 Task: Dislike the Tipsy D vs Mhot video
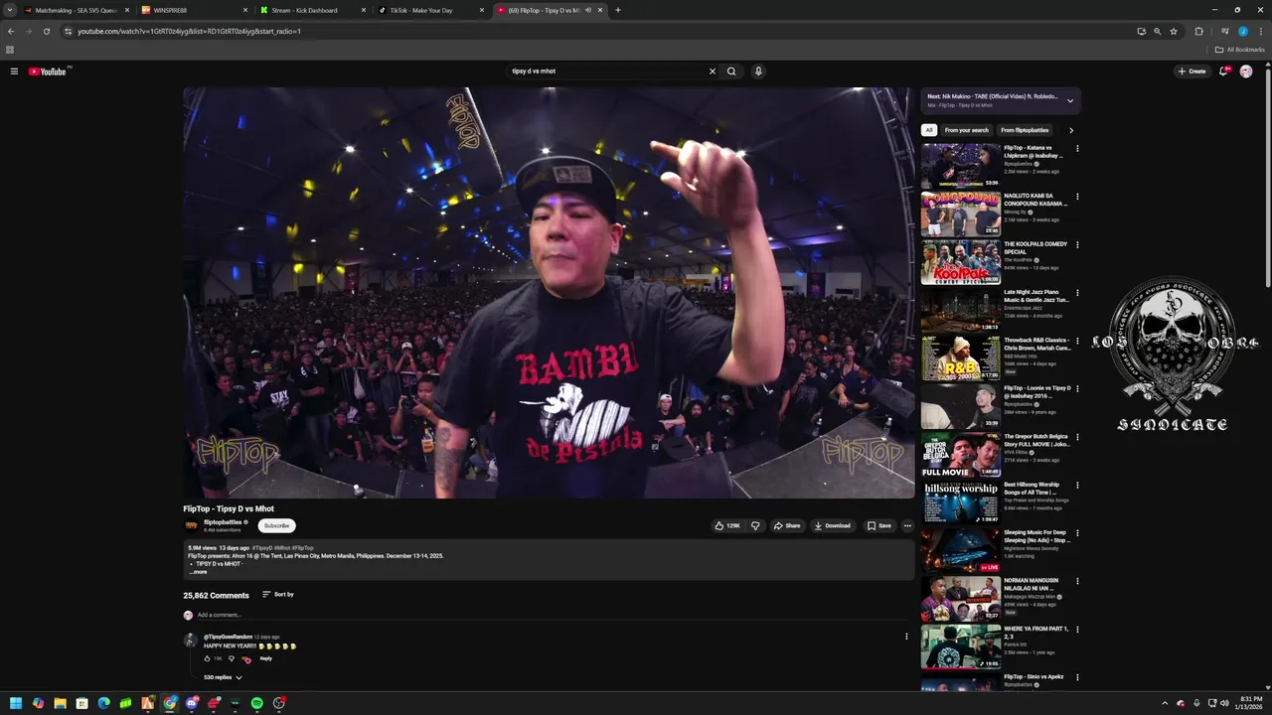pos(755,525)
